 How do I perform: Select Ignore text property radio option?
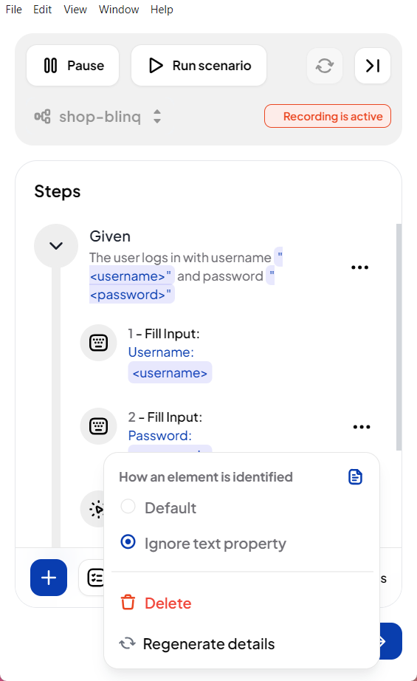click(x=128, y=542)
